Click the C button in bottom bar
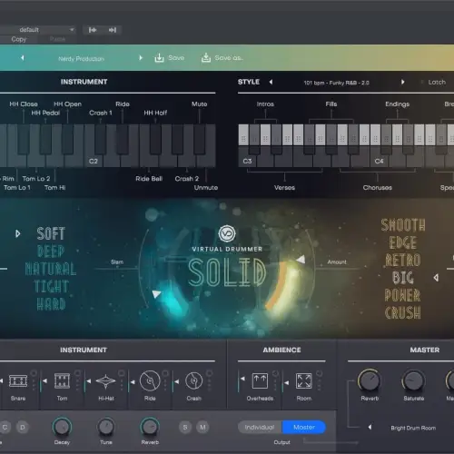The width and height of the screenshot is (454, 454). [x=5, y=427]
